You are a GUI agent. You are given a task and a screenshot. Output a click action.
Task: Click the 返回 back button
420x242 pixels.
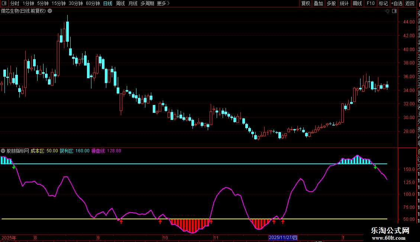pos(410,3)
